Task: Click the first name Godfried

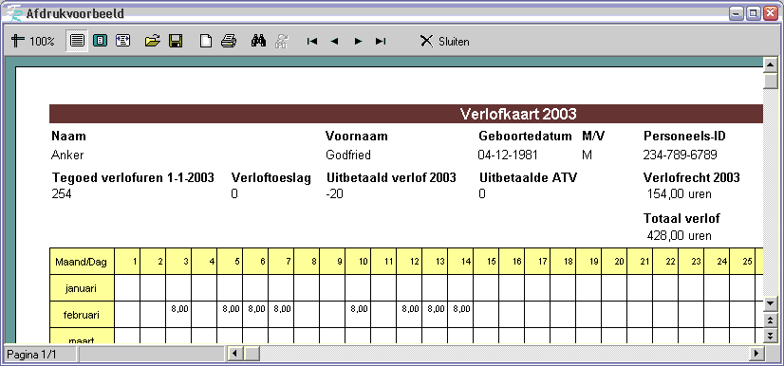Action: point(348,155)
